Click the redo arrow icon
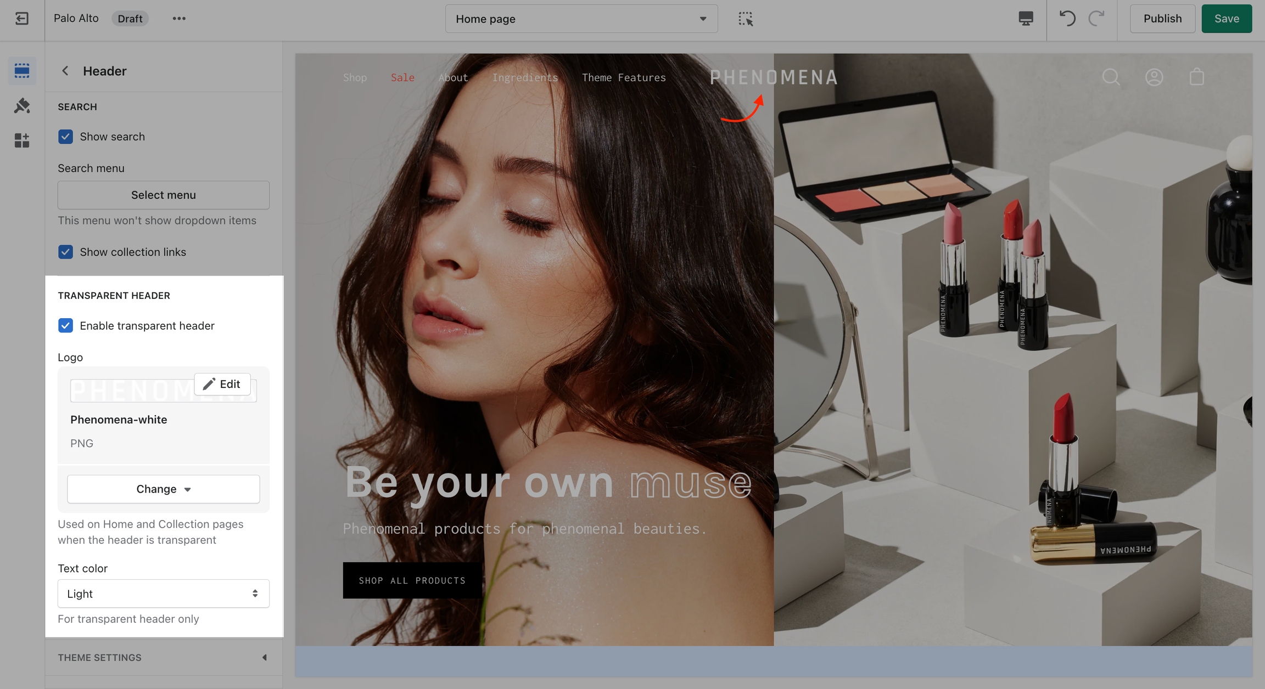Viewport: 1265px width, 689px height. 1096,19
